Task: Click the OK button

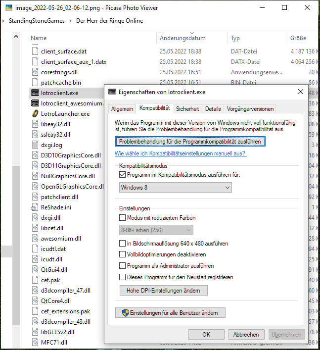Action: click(206, 334)
